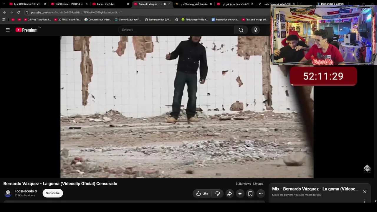
Task: Open the tab search dropdown arrow
Action: pyautogui.click(x=4, y=4)
